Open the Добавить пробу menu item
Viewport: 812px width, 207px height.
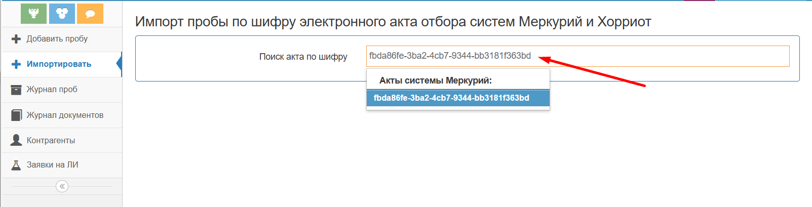coord(57,39)
